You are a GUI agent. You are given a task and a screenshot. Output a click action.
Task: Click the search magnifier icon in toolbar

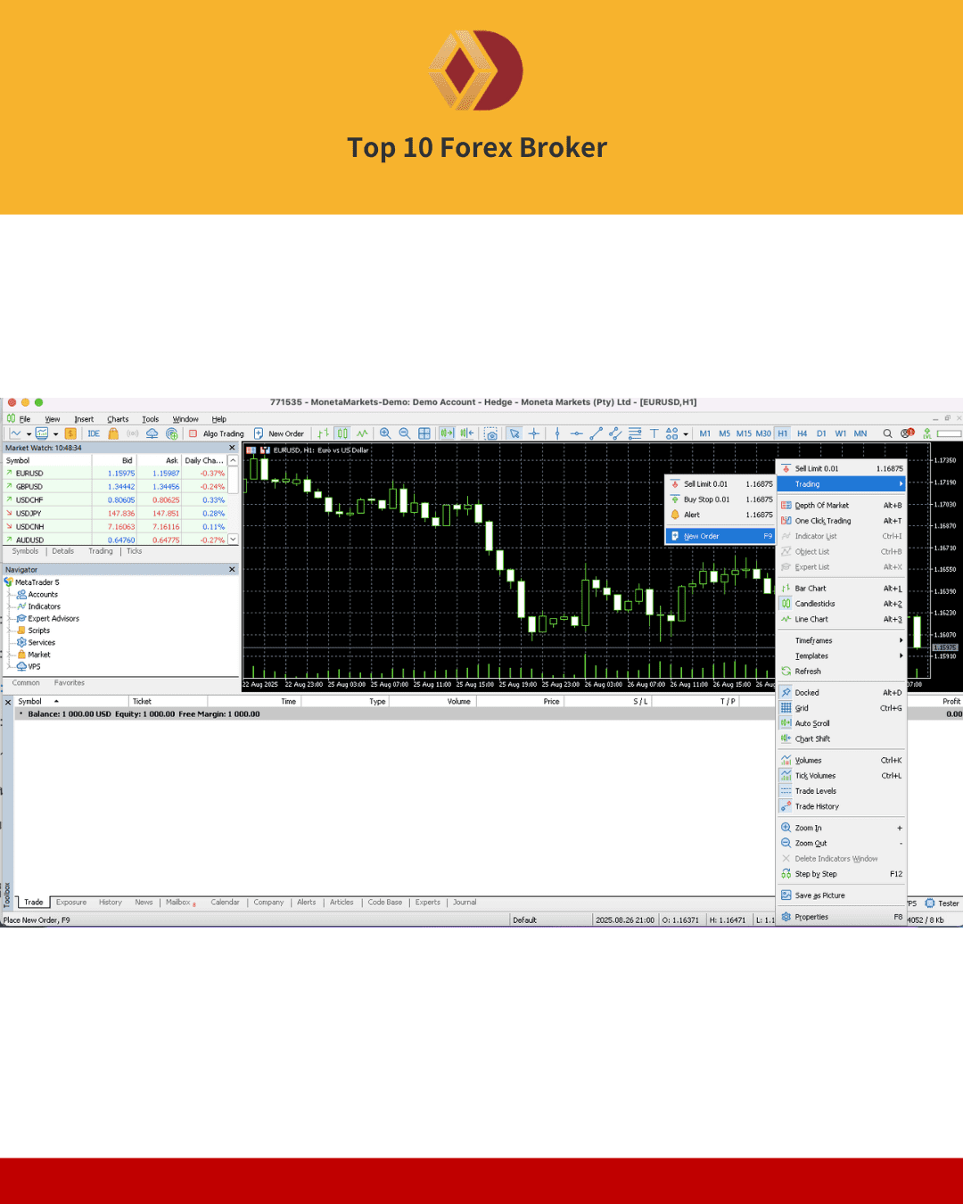tap(887, 433)
